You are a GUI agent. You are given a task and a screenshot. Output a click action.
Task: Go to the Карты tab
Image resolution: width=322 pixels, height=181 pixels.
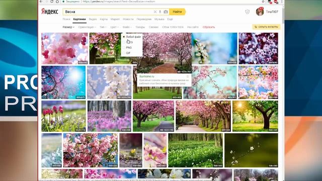(104, 19)
